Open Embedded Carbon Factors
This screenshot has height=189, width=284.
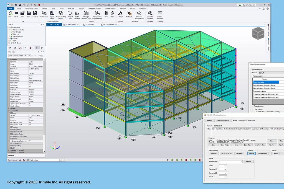[139, 13]
